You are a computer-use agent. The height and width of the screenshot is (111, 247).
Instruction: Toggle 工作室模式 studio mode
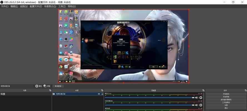226,102
